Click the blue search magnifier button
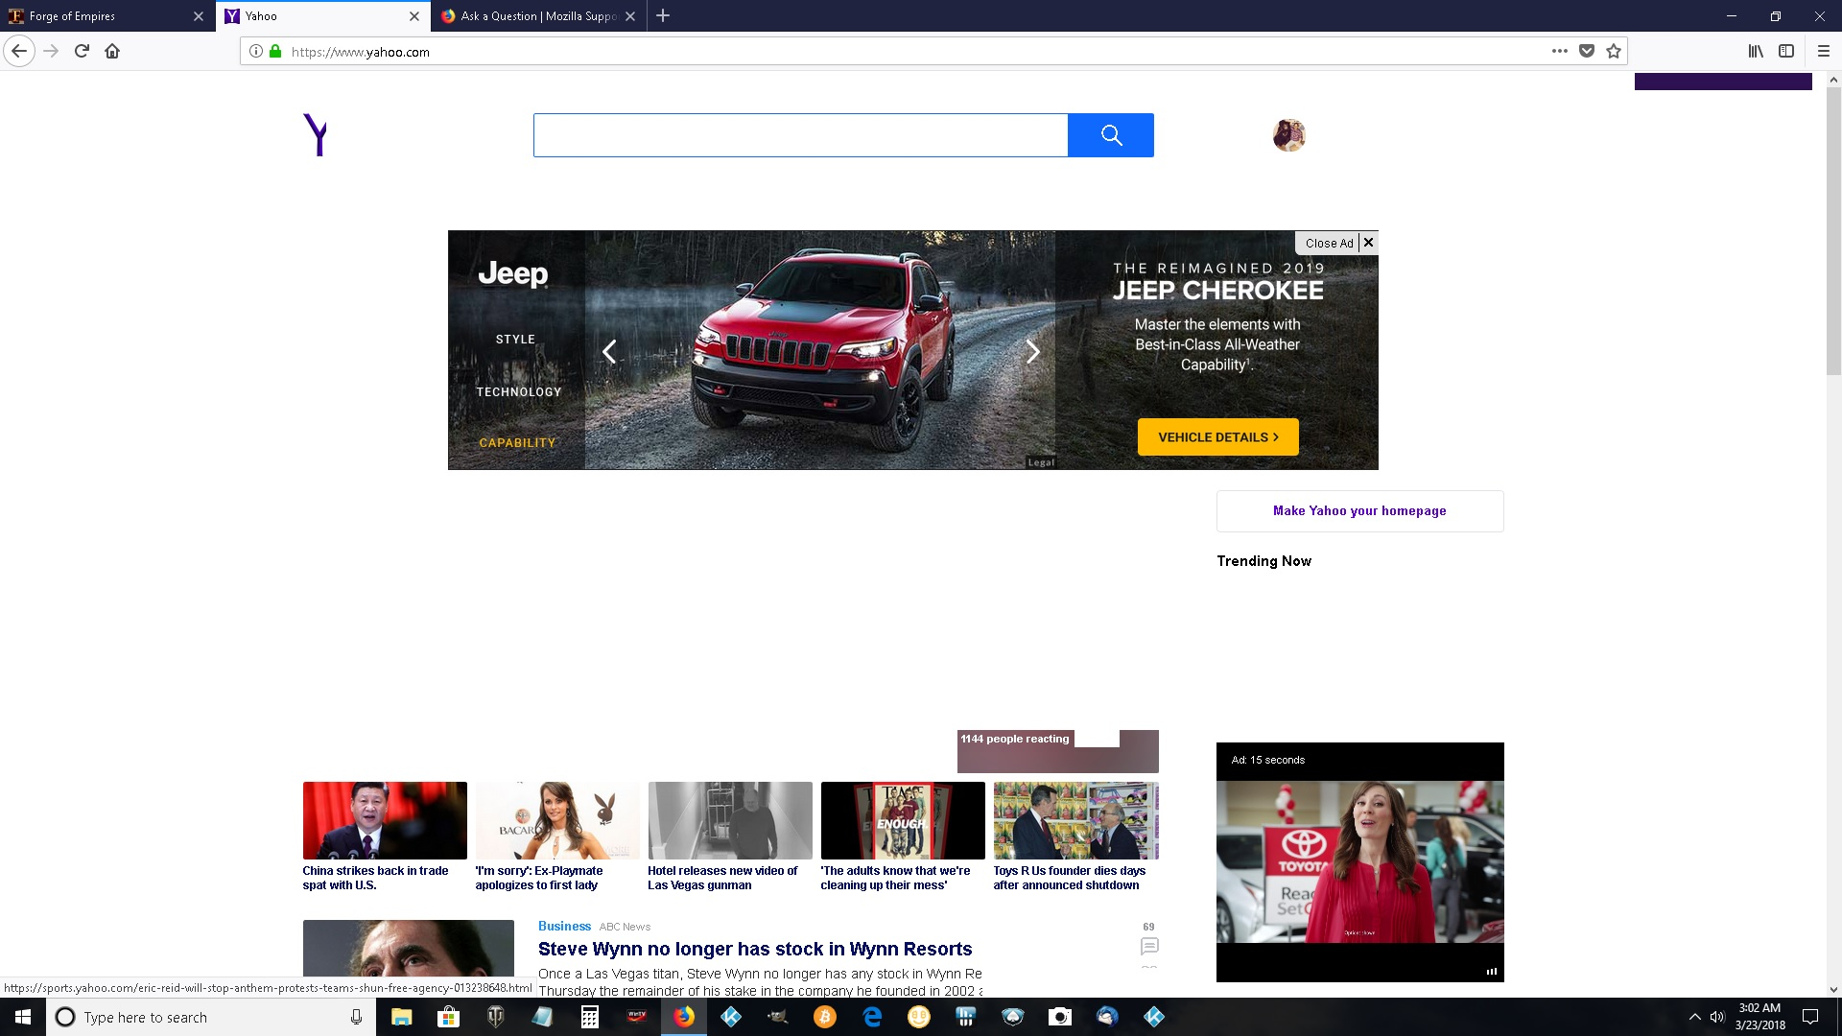 (1111, 135)
